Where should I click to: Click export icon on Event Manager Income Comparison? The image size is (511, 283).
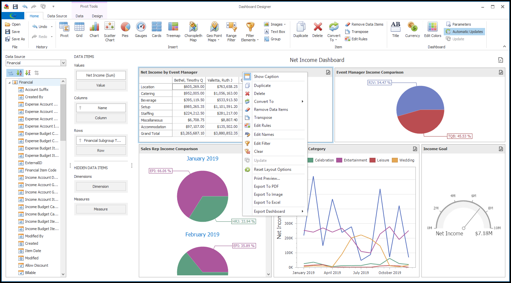(x=501, y=72)
